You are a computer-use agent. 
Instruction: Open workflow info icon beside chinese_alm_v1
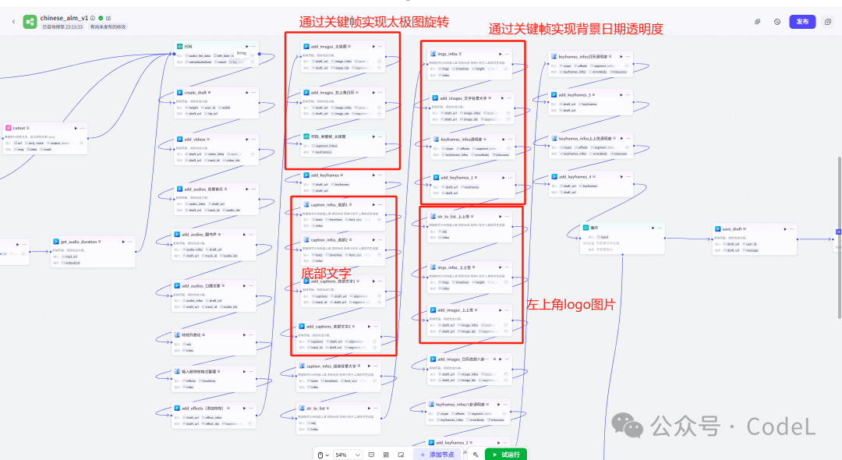93,18
